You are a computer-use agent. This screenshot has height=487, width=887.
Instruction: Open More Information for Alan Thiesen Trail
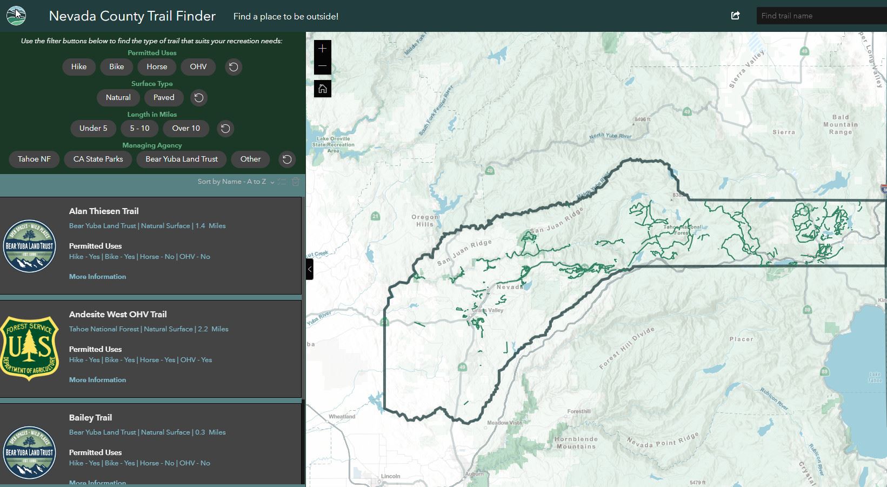point(97,276)
